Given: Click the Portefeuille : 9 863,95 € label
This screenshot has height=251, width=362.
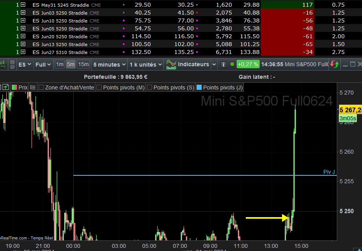Looking at the screenshot, I should click(116, 77).
